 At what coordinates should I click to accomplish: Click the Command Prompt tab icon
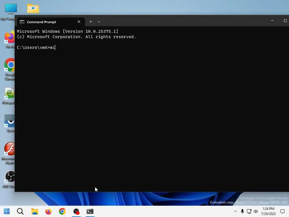click(22, 22)
